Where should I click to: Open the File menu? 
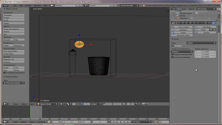15,6
